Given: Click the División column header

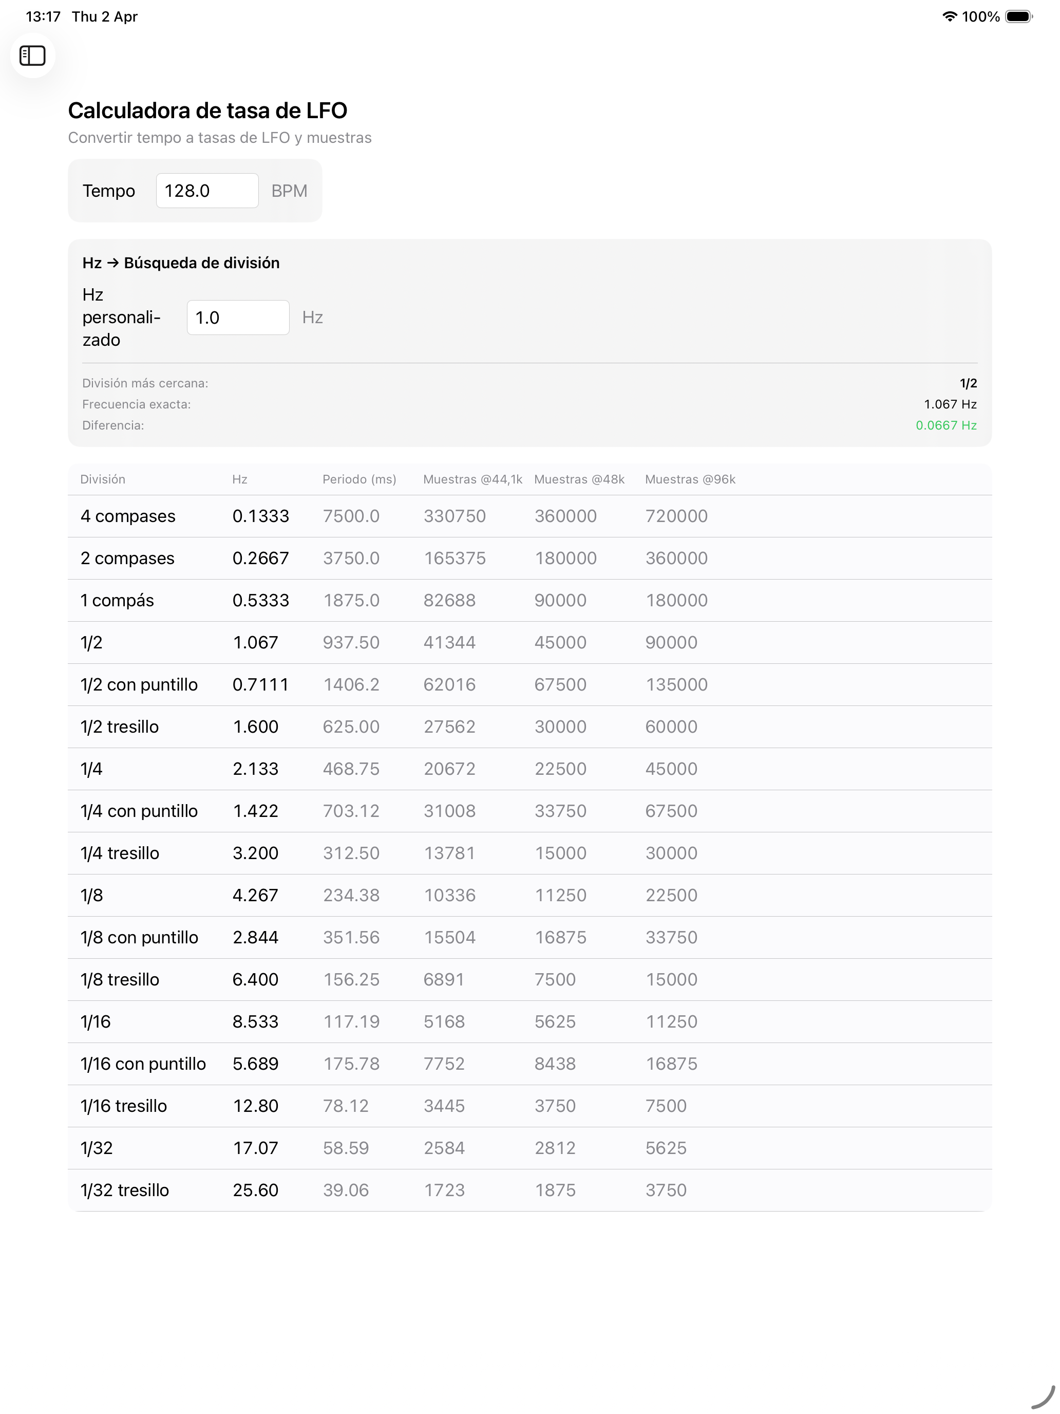Looking at the screenshot, I should (x=102, y=479).
